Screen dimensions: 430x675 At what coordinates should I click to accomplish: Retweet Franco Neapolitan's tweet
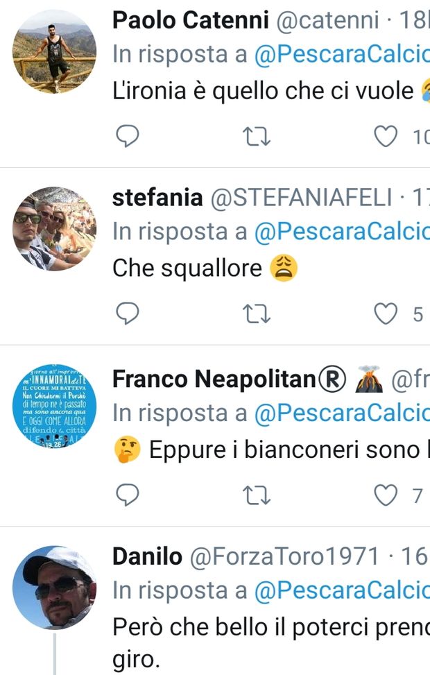pos(258,495)
